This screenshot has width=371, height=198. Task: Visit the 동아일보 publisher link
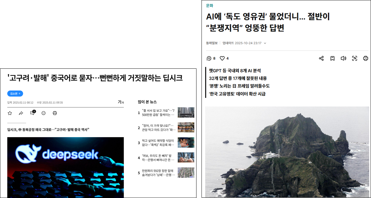coord(212,43)
